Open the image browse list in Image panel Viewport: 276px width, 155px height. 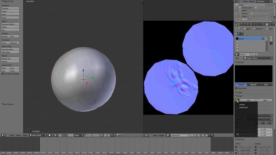coord(237,100)
